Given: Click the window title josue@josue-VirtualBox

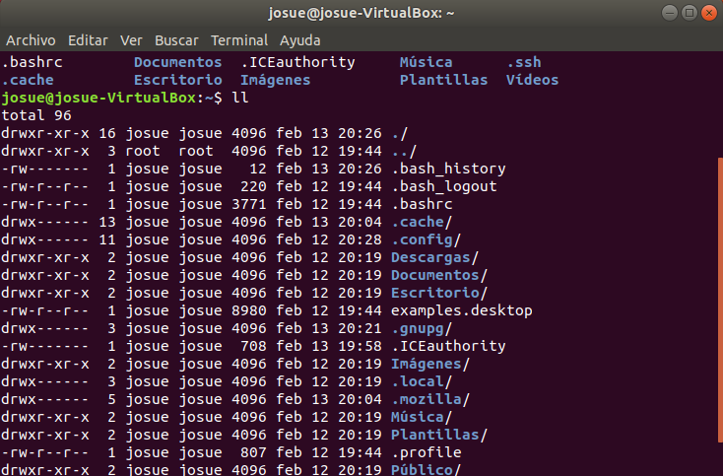Looking at the screenshot, I should pos(361,13).
